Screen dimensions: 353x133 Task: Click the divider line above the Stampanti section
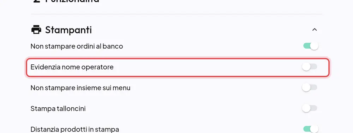pyautogui.click(x=176, y=14)
